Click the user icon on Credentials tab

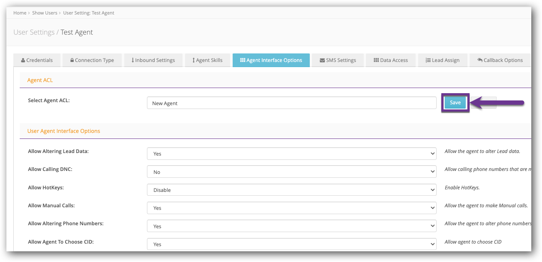[23, 60]
